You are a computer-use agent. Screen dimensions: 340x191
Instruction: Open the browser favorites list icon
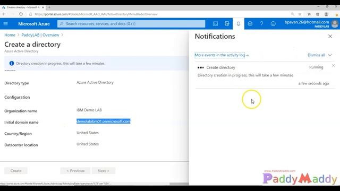pyautogui.click(x=309, y=14)
